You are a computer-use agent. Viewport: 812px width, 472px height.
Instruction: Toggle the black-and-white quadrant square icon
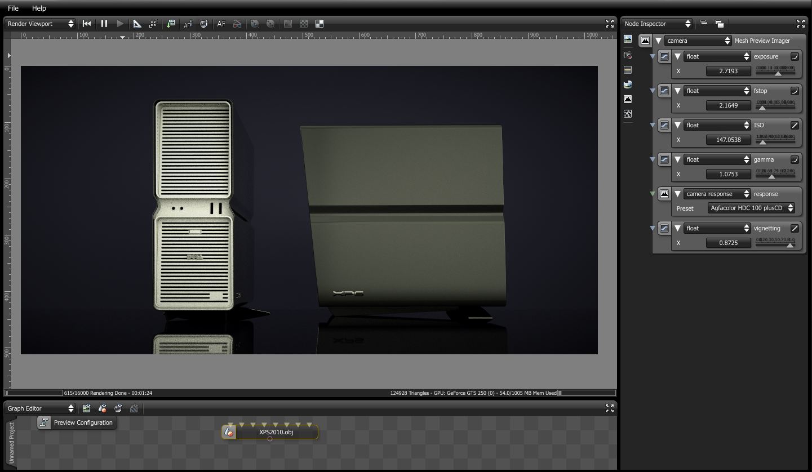pyautogui.click(x=320, y=24)
